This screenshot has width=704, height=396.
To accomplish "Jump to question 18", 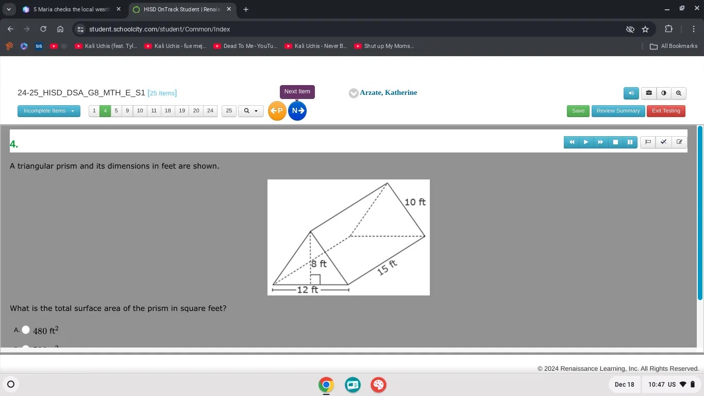I will pyautogui.click(x=167, y=111).
